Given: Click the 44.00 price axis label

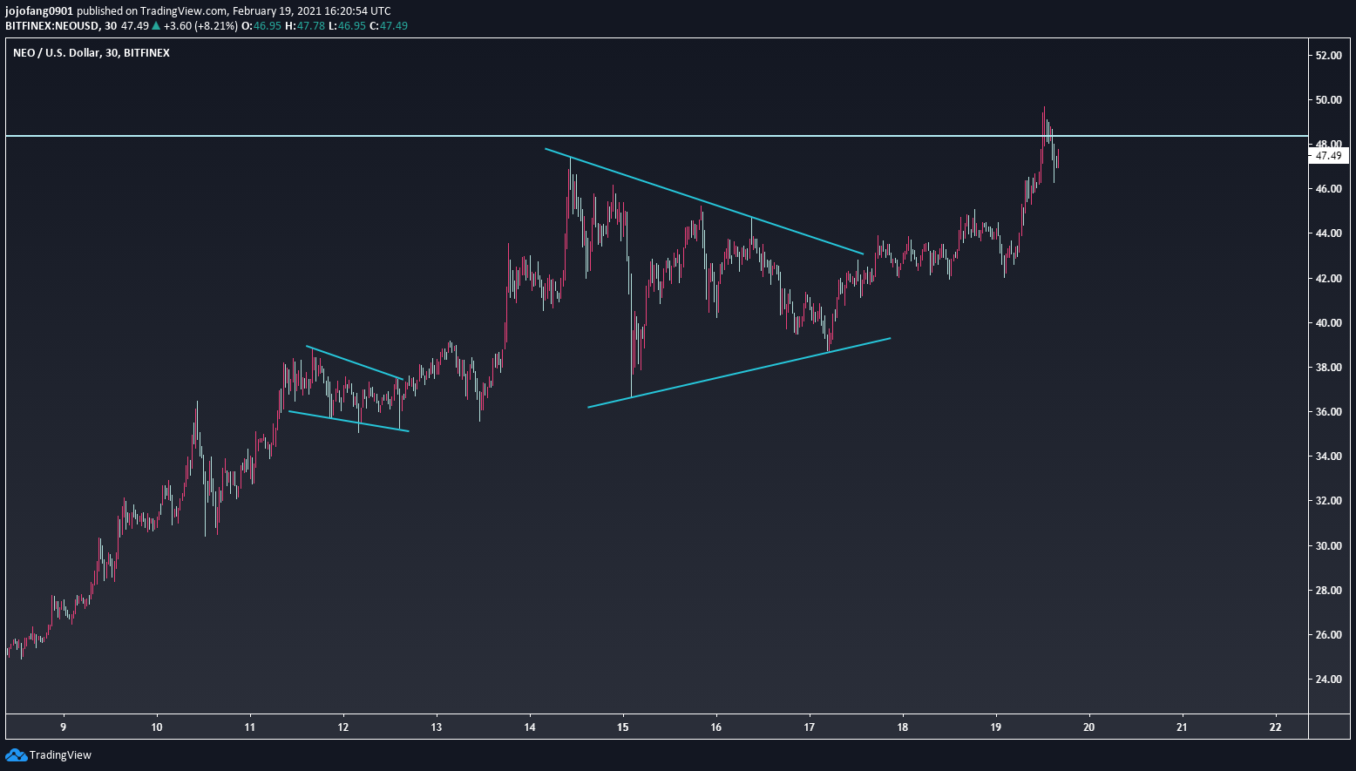Looking at the screenshot, I should point(1328,233).
